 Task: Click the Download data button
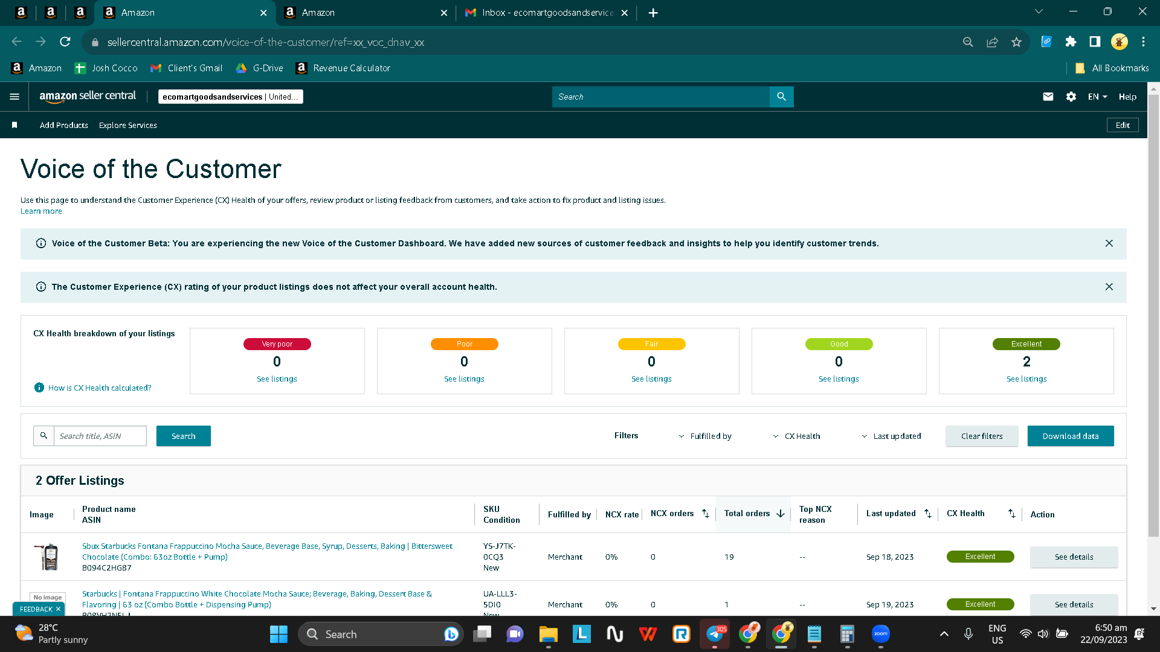click(x=1071, y=436)
